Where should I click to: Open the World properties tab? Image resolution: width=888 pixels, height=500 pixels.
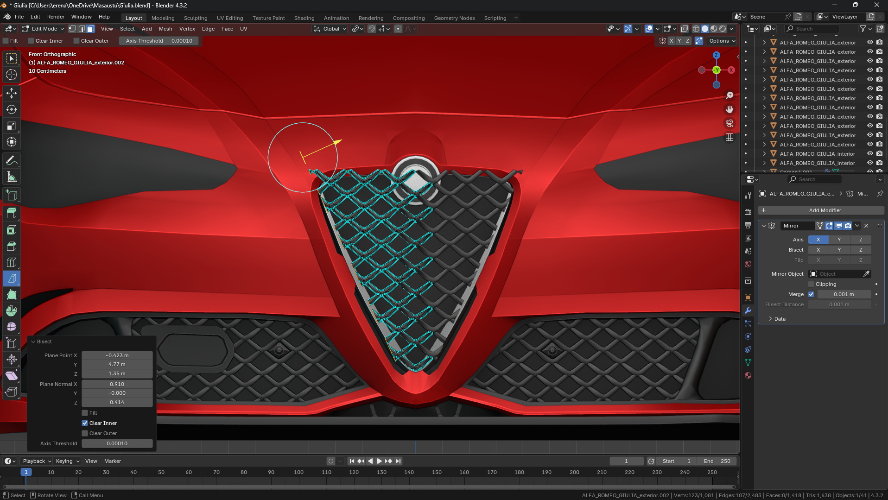pos(748,264)
